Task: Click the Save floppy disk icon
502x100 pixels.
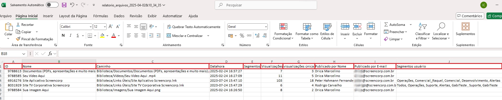Action: coord(64,5)
